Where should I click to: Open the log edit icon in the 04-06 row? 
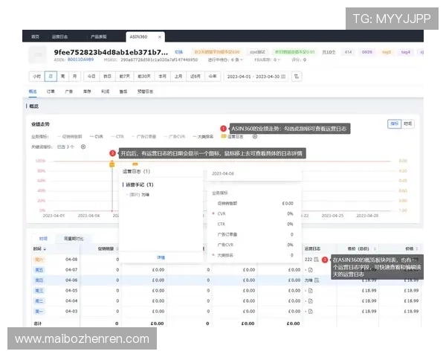coord(317,280)
